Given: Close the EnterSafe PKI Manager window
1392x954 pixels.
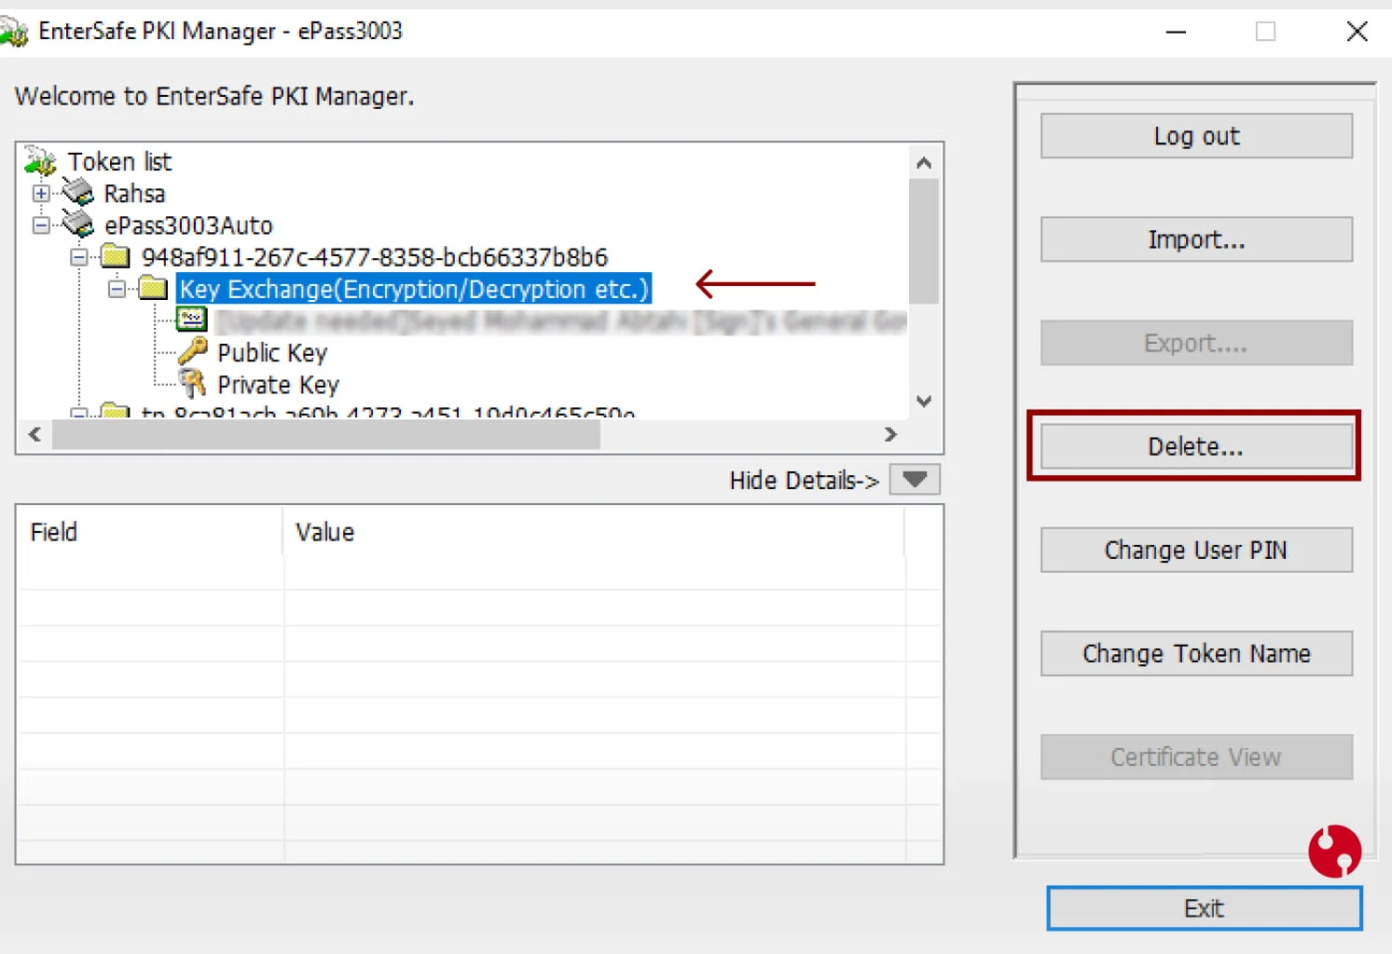Looking at the screenshot, I should tap(1358, 32).
